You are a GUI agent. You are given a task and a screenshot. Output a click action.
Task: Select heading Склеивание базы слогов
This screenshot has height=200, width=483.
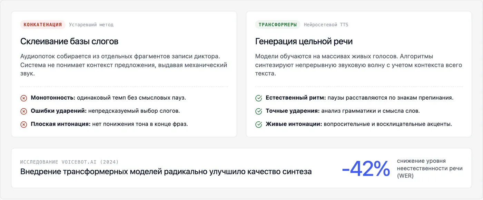point(69,41)
